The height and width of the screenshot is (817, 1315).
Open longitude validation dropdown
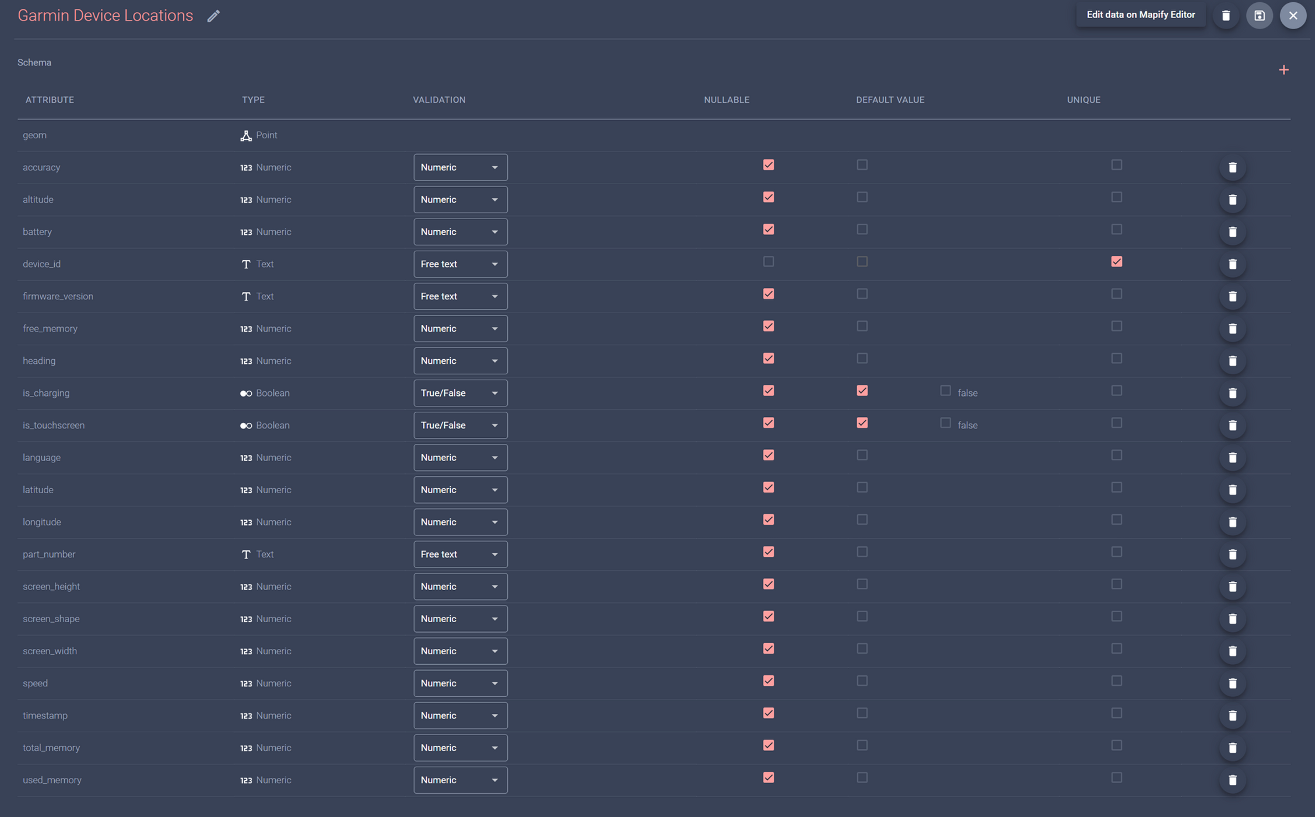(x=460, y=522)
